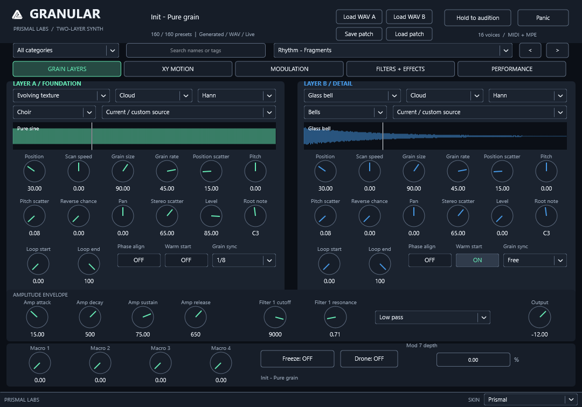Viewport: 582px width, 407px height.
Task: Click Layer B Pitch scatter knob
Action: (325, 216)
